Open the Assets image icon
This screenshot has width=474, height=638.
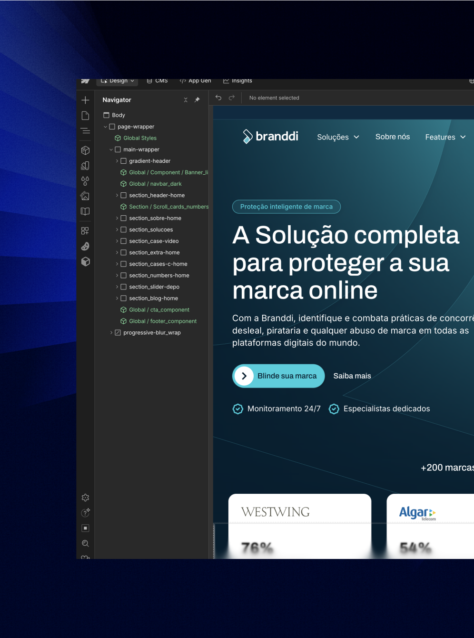[x=85, y=196]
